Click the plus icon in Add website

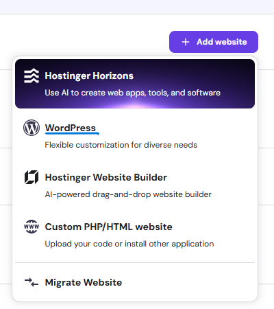186,42
